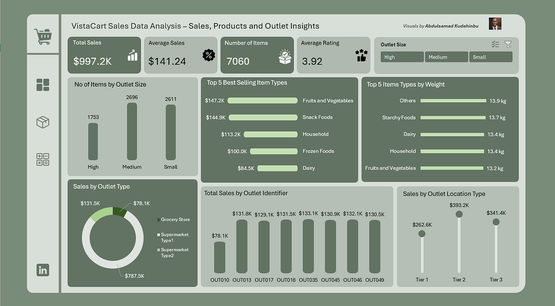Select the High bar in outlet size chart
This screenshot has height=306, width=555.
(x=93, y=142)
